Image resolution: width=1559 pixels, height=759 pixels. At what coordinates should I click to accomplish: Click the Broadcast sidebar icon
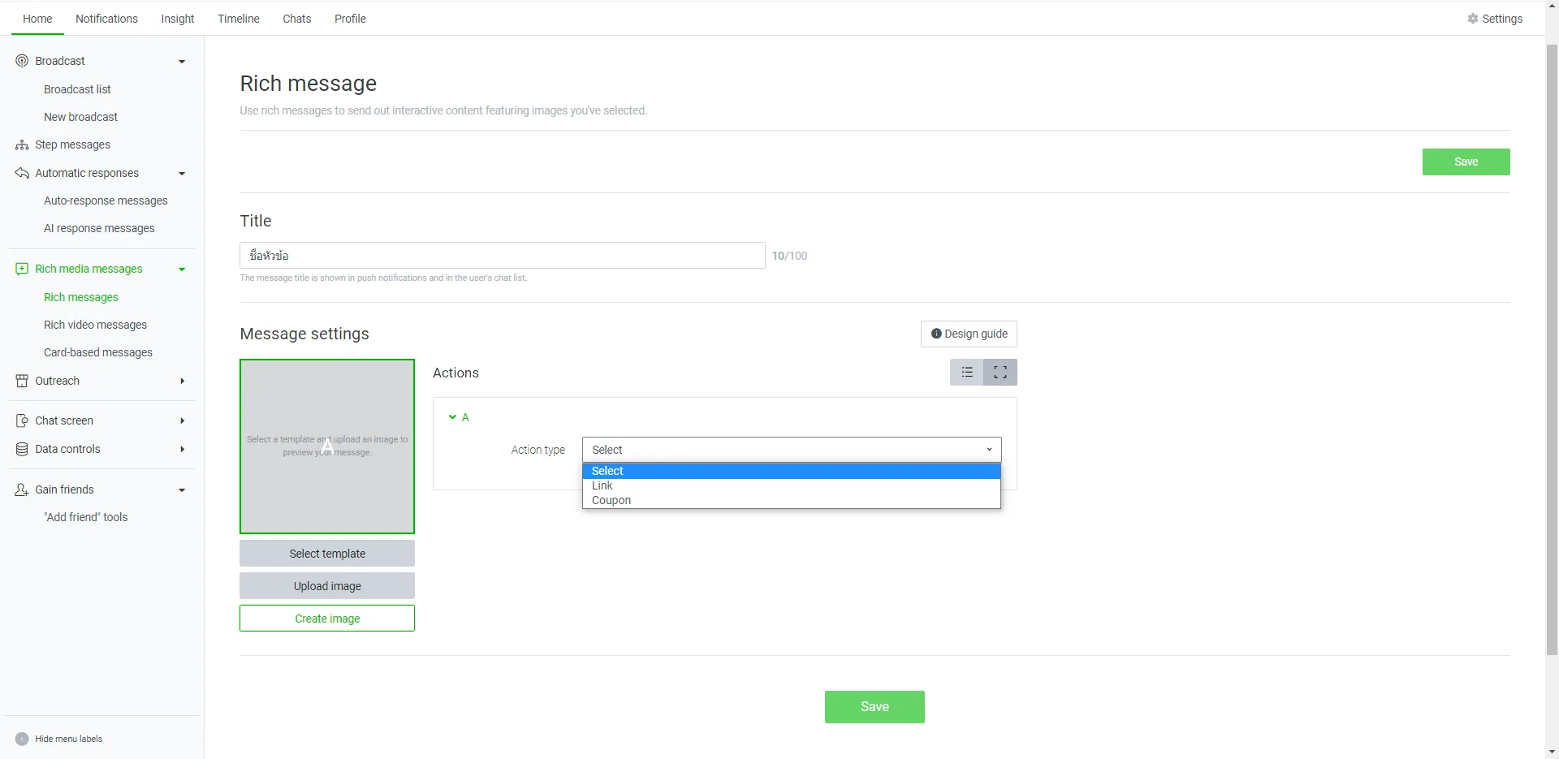click(22, 61)
